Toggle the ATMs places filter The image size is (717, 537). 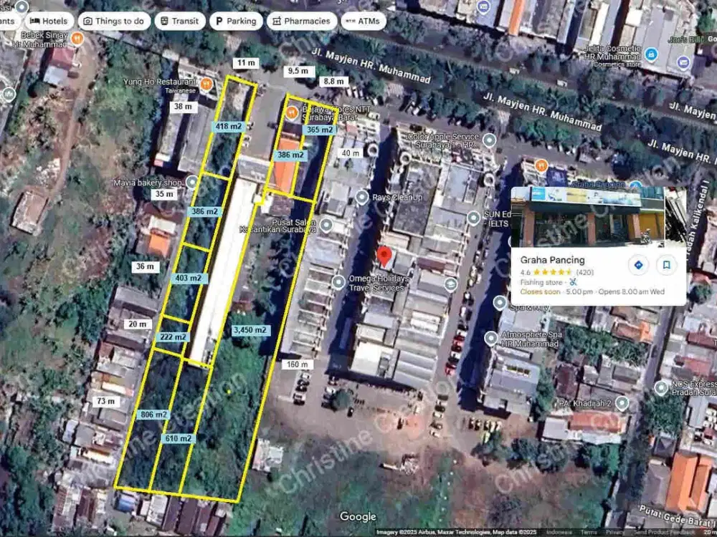tap(364, 21)
